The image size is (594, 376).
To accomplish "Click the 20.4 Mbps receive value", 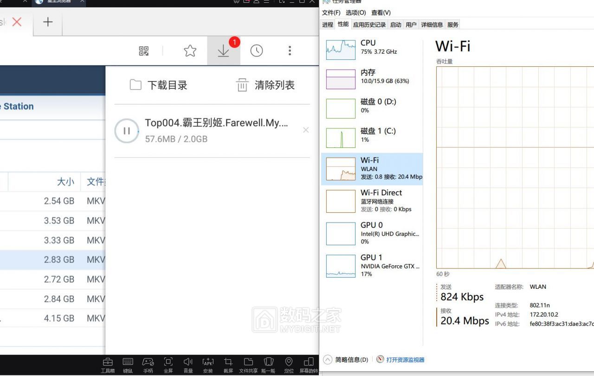I will click(x=465, y=321).
